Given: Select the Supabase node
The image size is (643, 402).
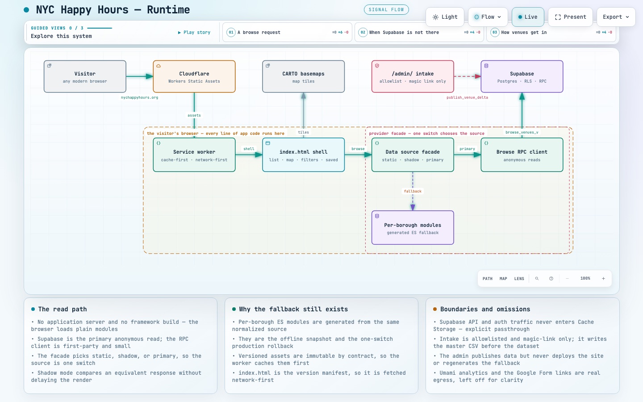Looking at the screenshot, I should 522,76.
